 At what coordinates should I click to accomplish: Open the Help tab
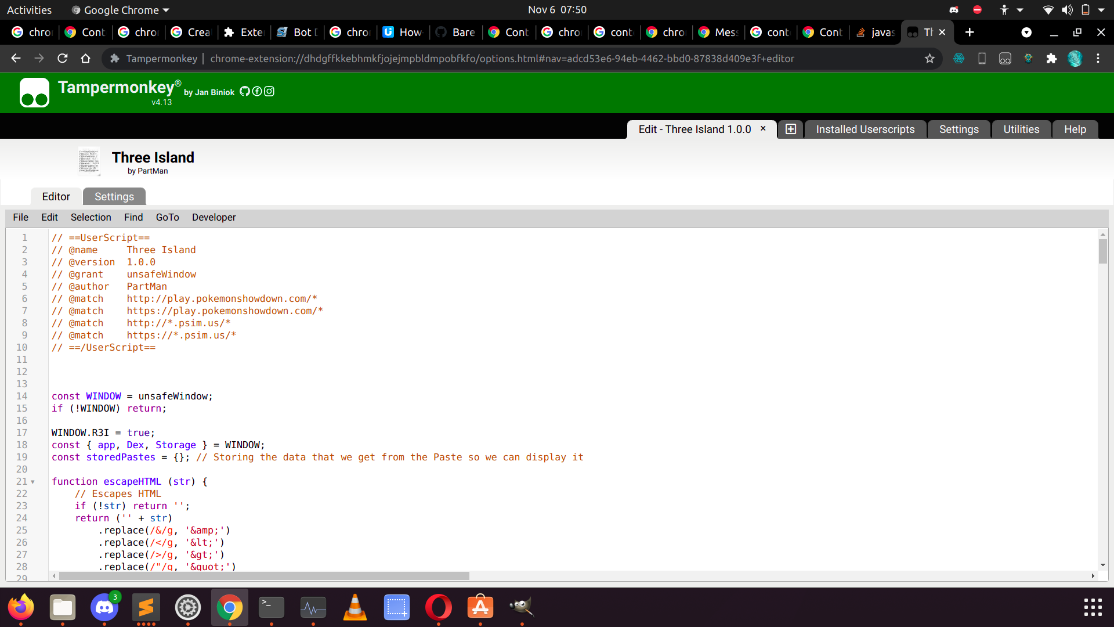point(1075,129)
